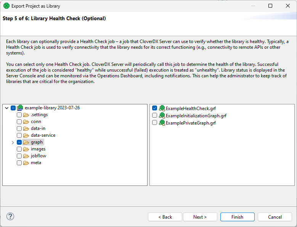The width and height of the screenshot is (297, 227).
Task: Click the jobflow folder icon
Action: tap(26, 156)
